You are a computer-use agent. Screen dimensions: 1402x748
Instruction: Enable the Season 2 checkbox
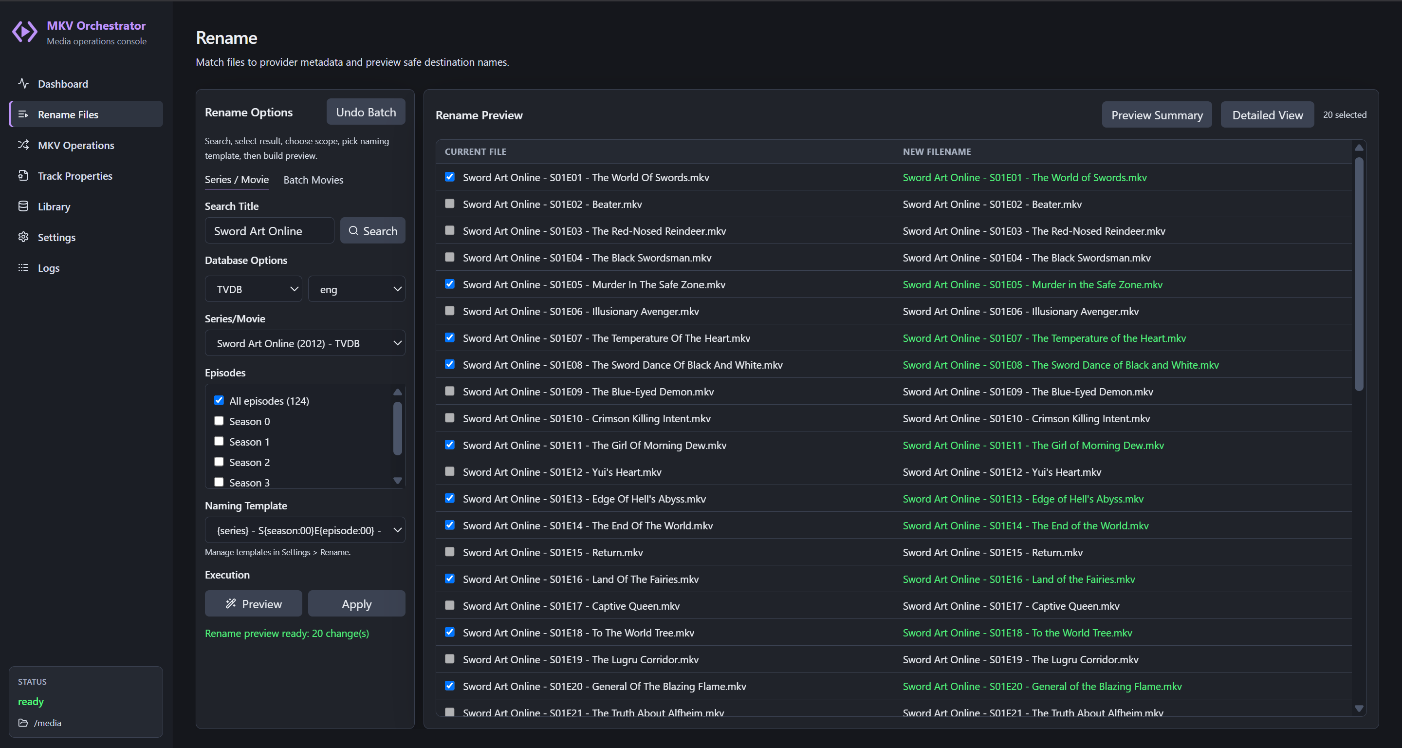(x=219, y=462)
